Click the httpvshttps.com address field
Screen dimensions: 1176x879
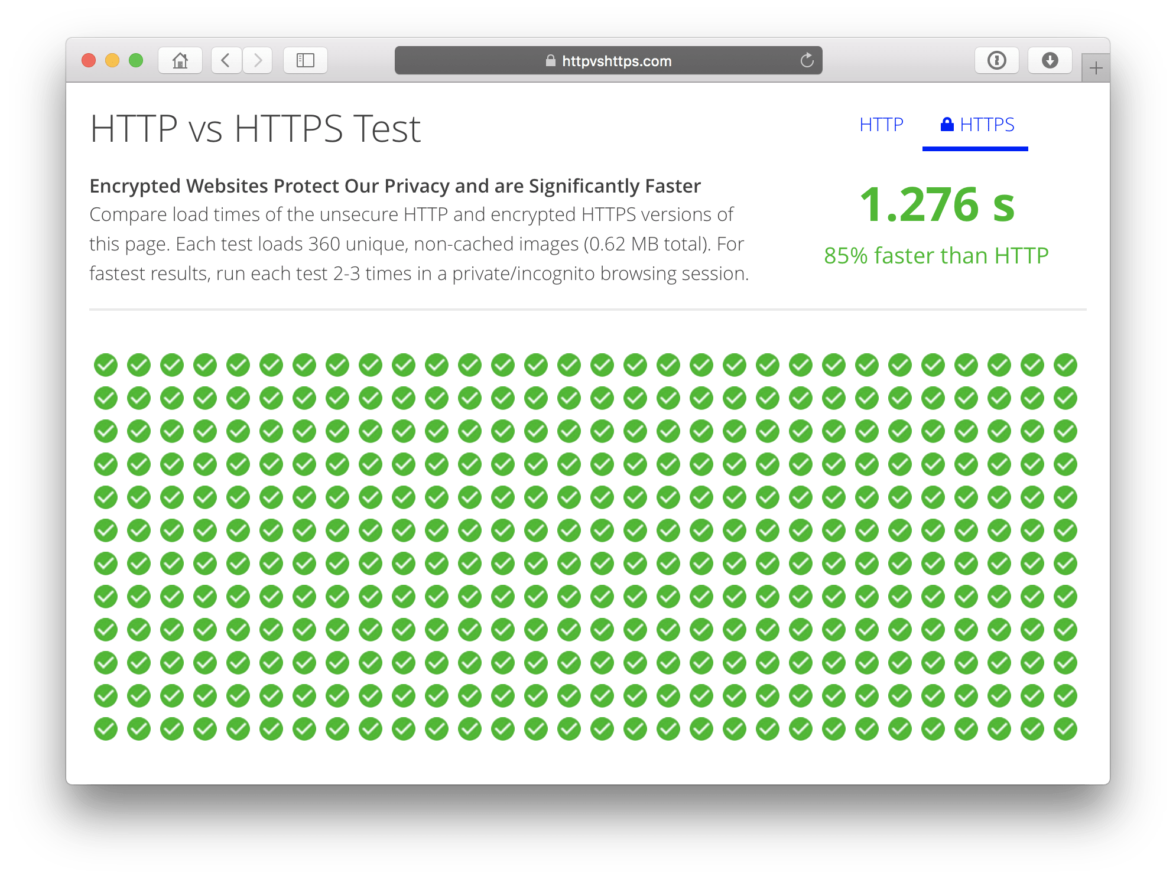pos(616,61)
